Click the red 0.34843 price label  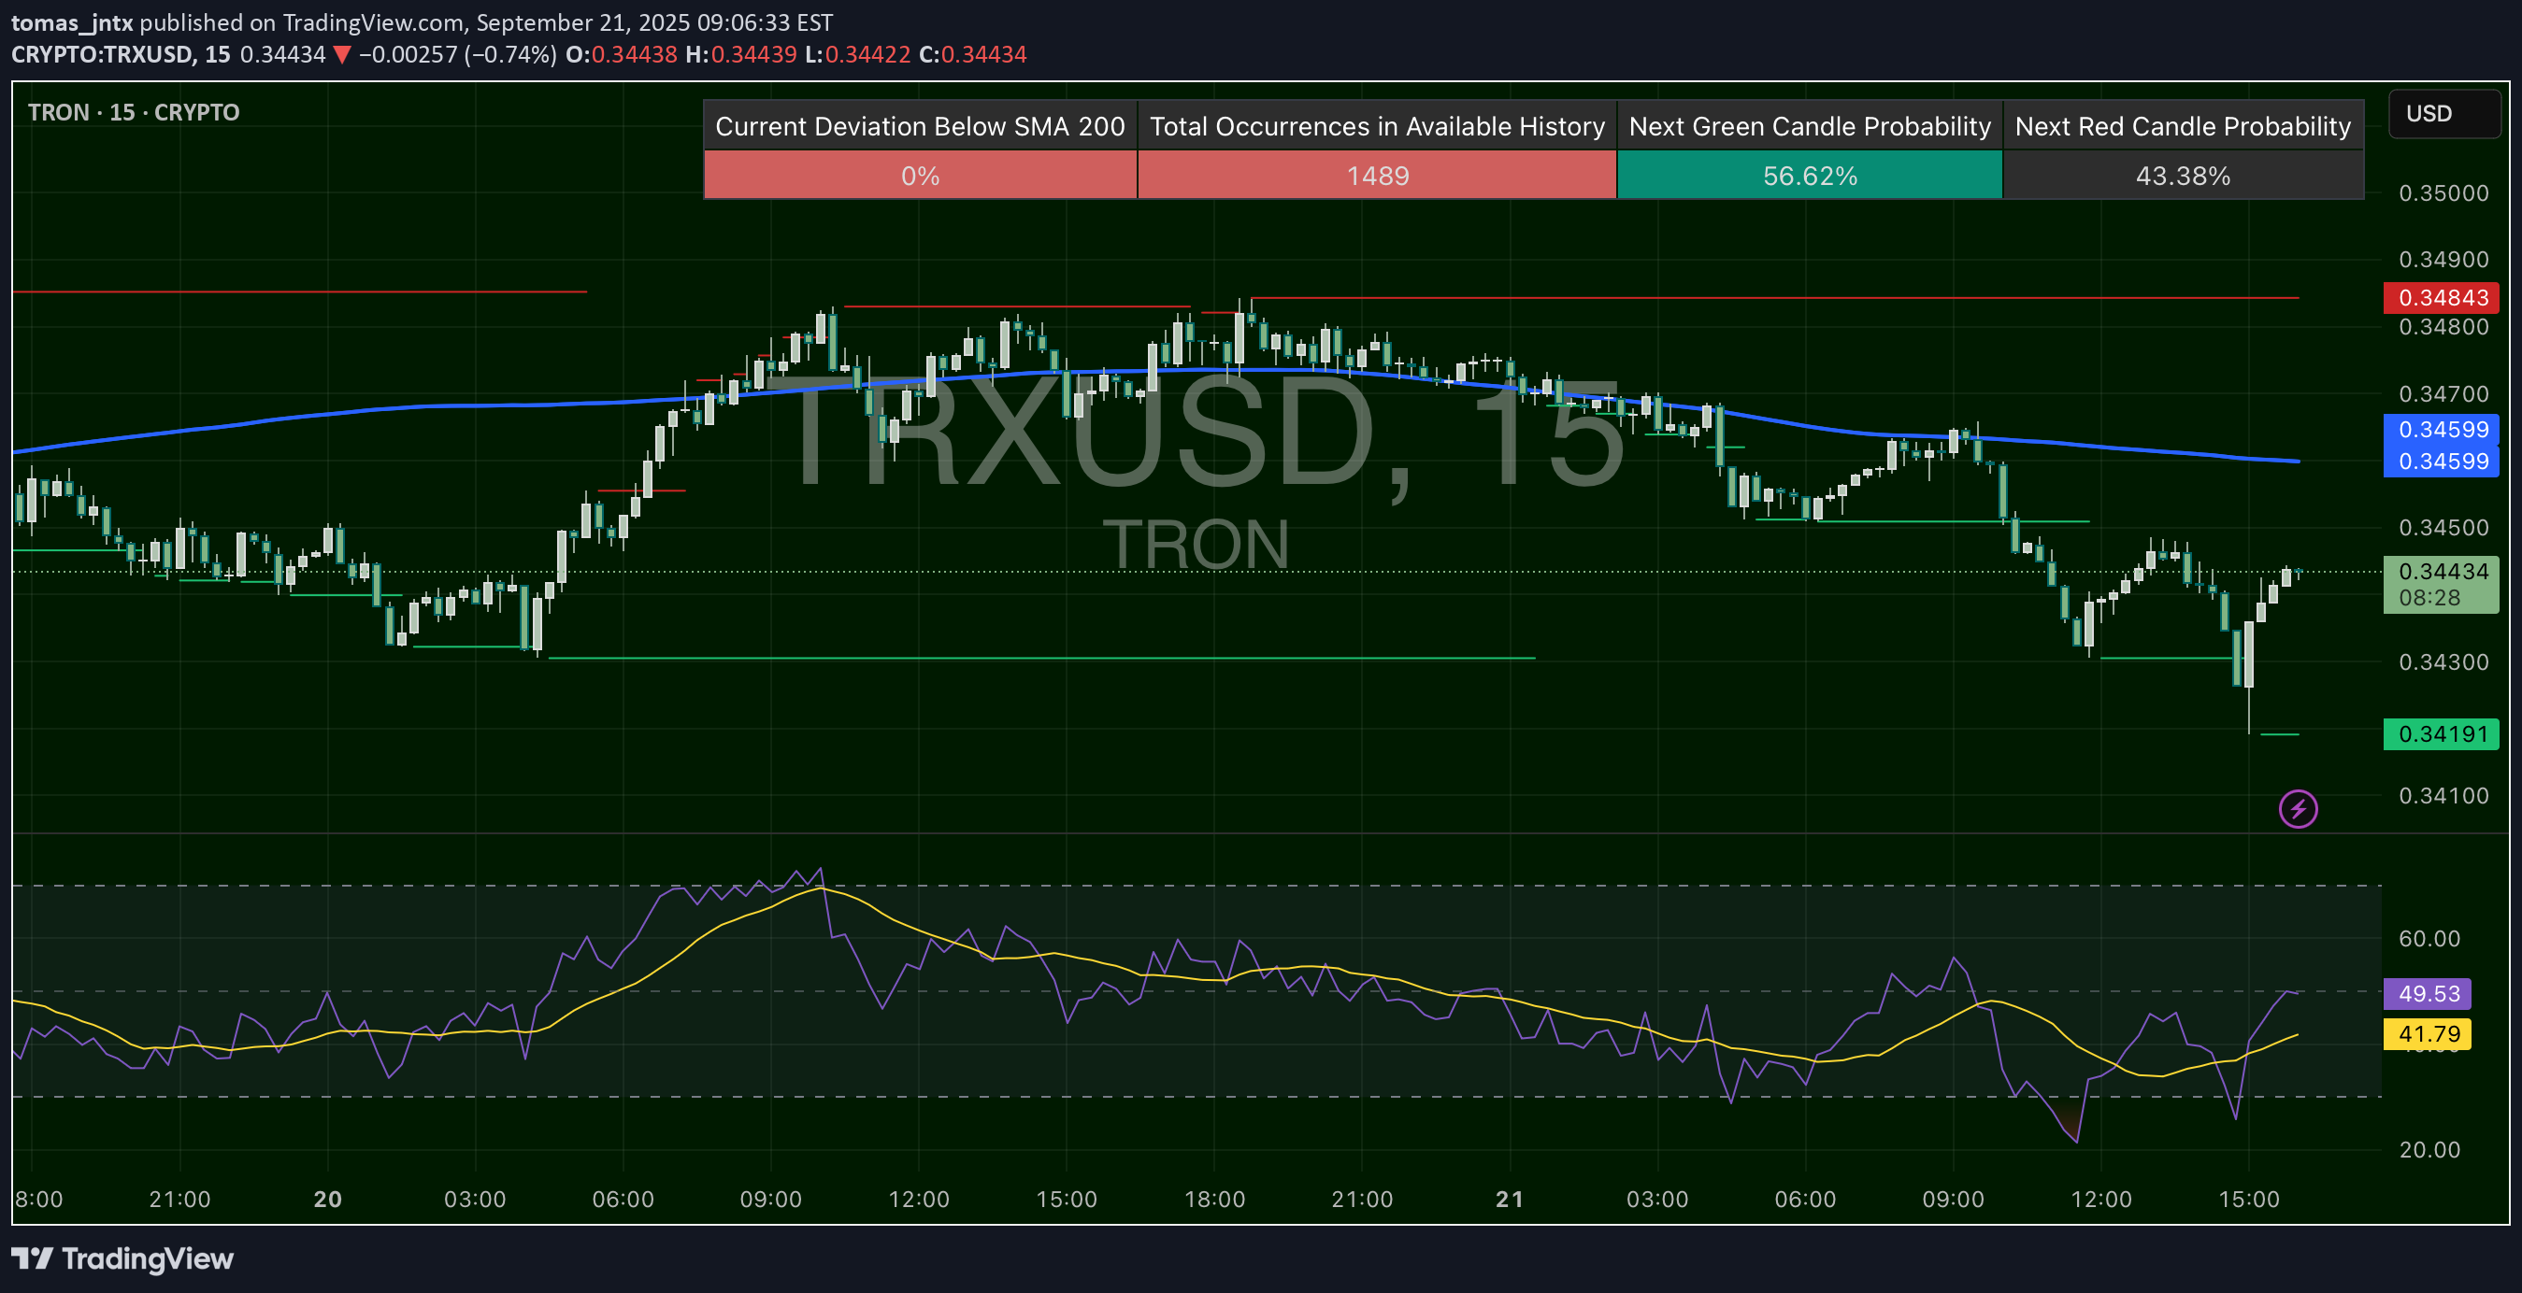tap(2442, 297)
